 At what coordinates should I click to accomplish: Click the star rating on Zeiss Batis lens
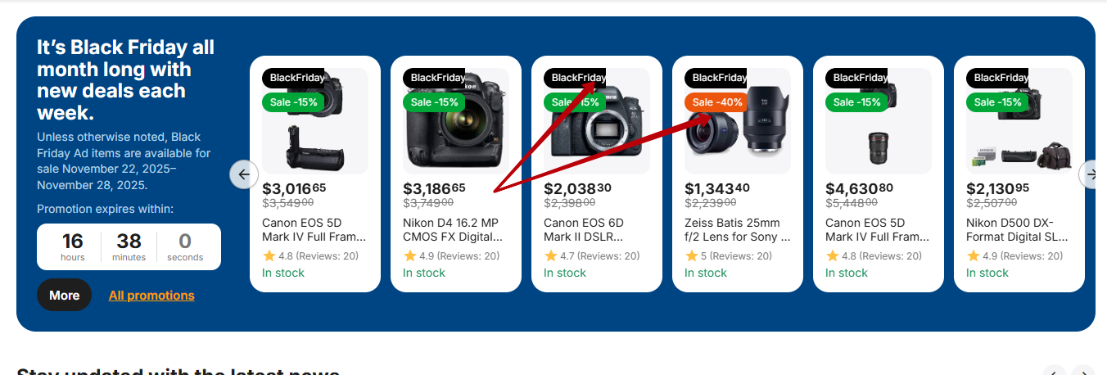coord(691,256)
